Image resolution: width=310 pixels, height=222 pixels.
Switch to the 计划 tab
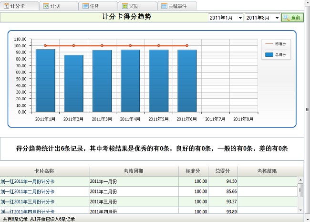tap(59, 6)
